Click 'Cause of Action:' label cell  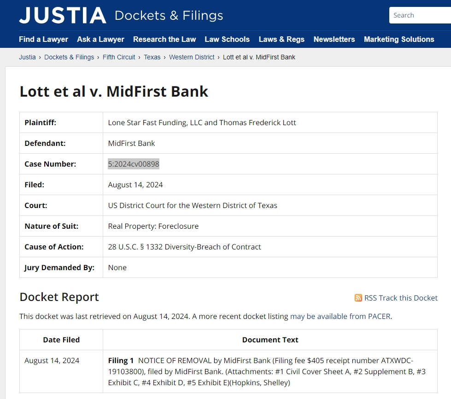pyautogui.click(x=61, y=247)
